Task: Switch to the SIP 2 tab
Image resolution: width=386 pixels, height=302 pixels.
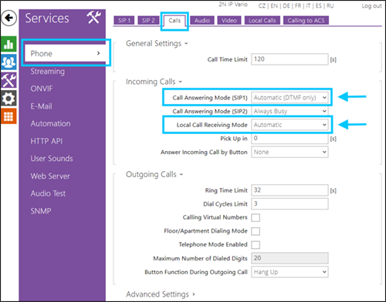Action: [148, 21]
